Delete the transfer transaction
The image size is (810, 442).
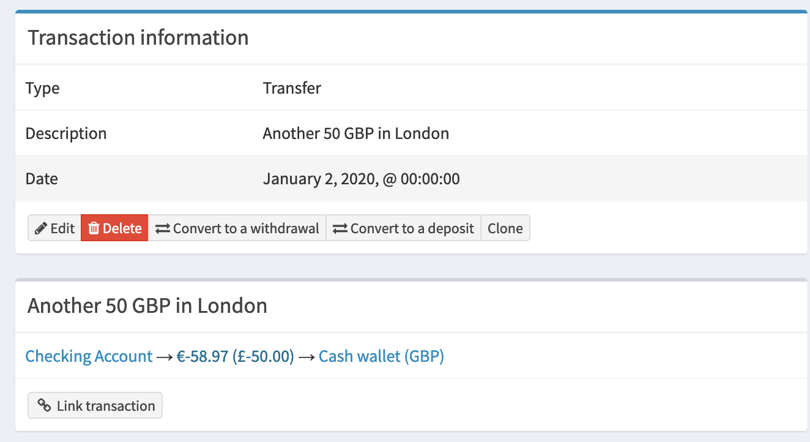coord(114,228)
